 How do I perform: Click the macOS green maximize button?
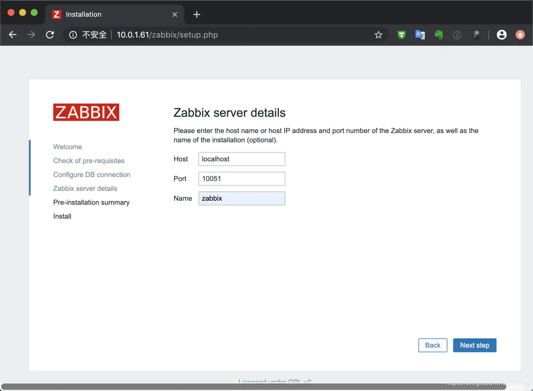[34, 12]
